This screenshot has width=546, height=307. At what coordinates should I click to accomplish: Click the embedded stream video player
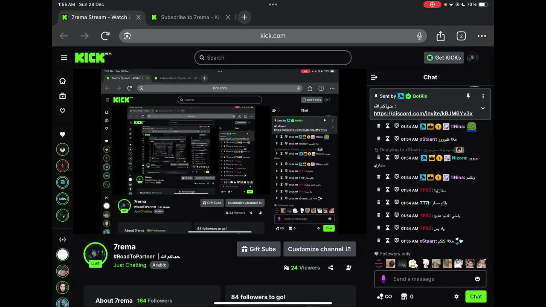click(220, 151)
